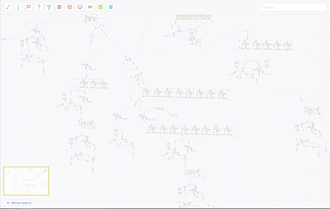Click the teal list icon

point(111,7)
